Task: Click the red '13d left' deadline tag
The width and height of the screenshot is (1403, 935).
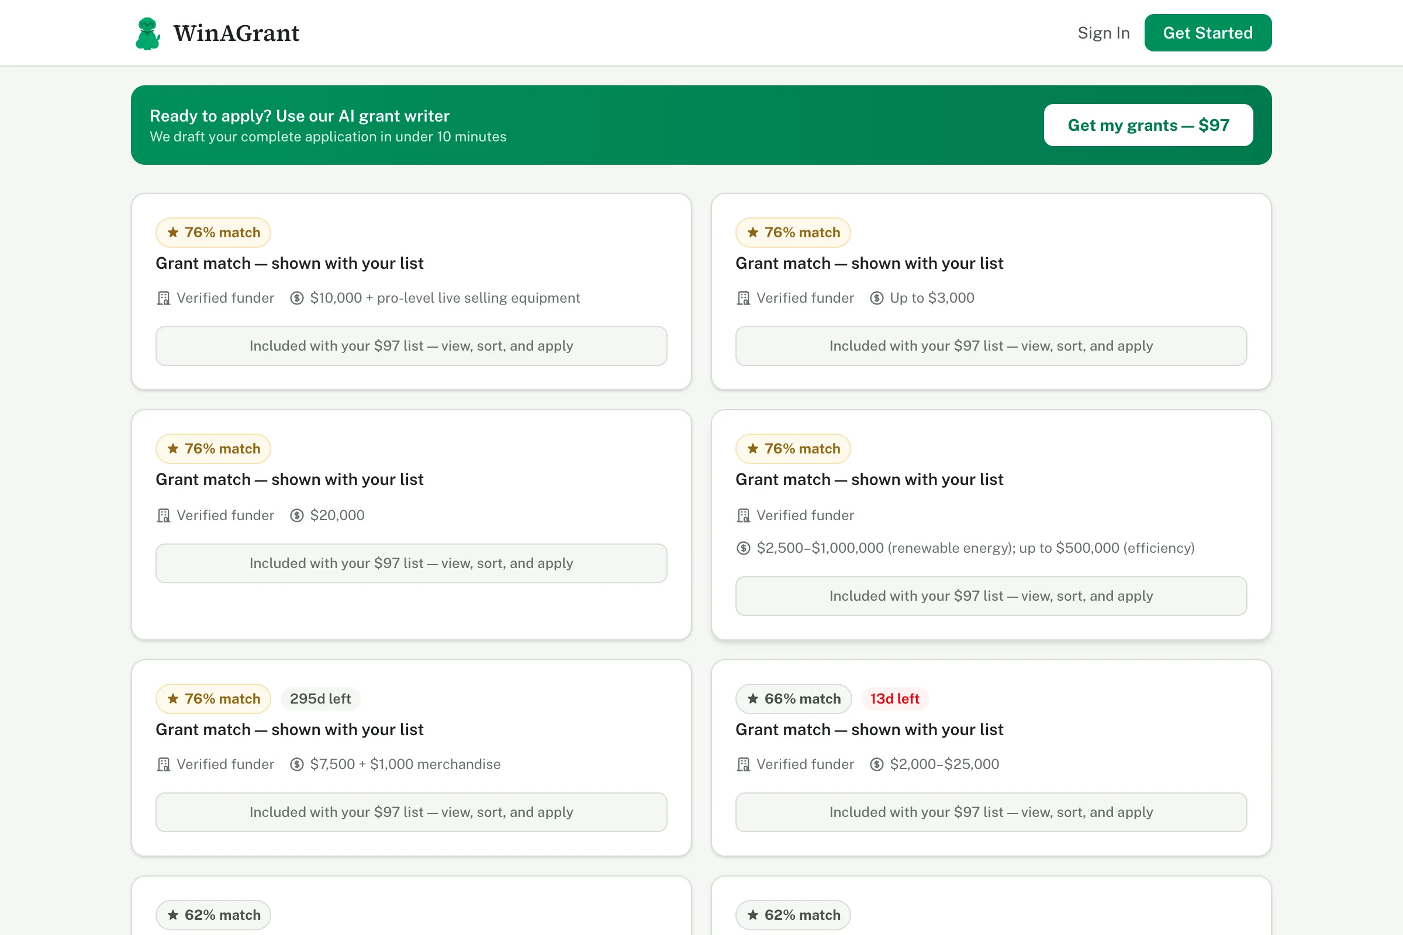Action: click(x=895, y=699)
